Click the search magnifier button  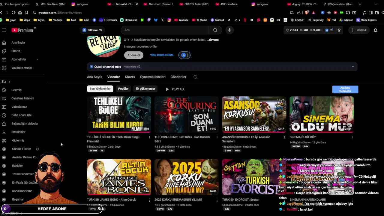[x=215, y=30]
